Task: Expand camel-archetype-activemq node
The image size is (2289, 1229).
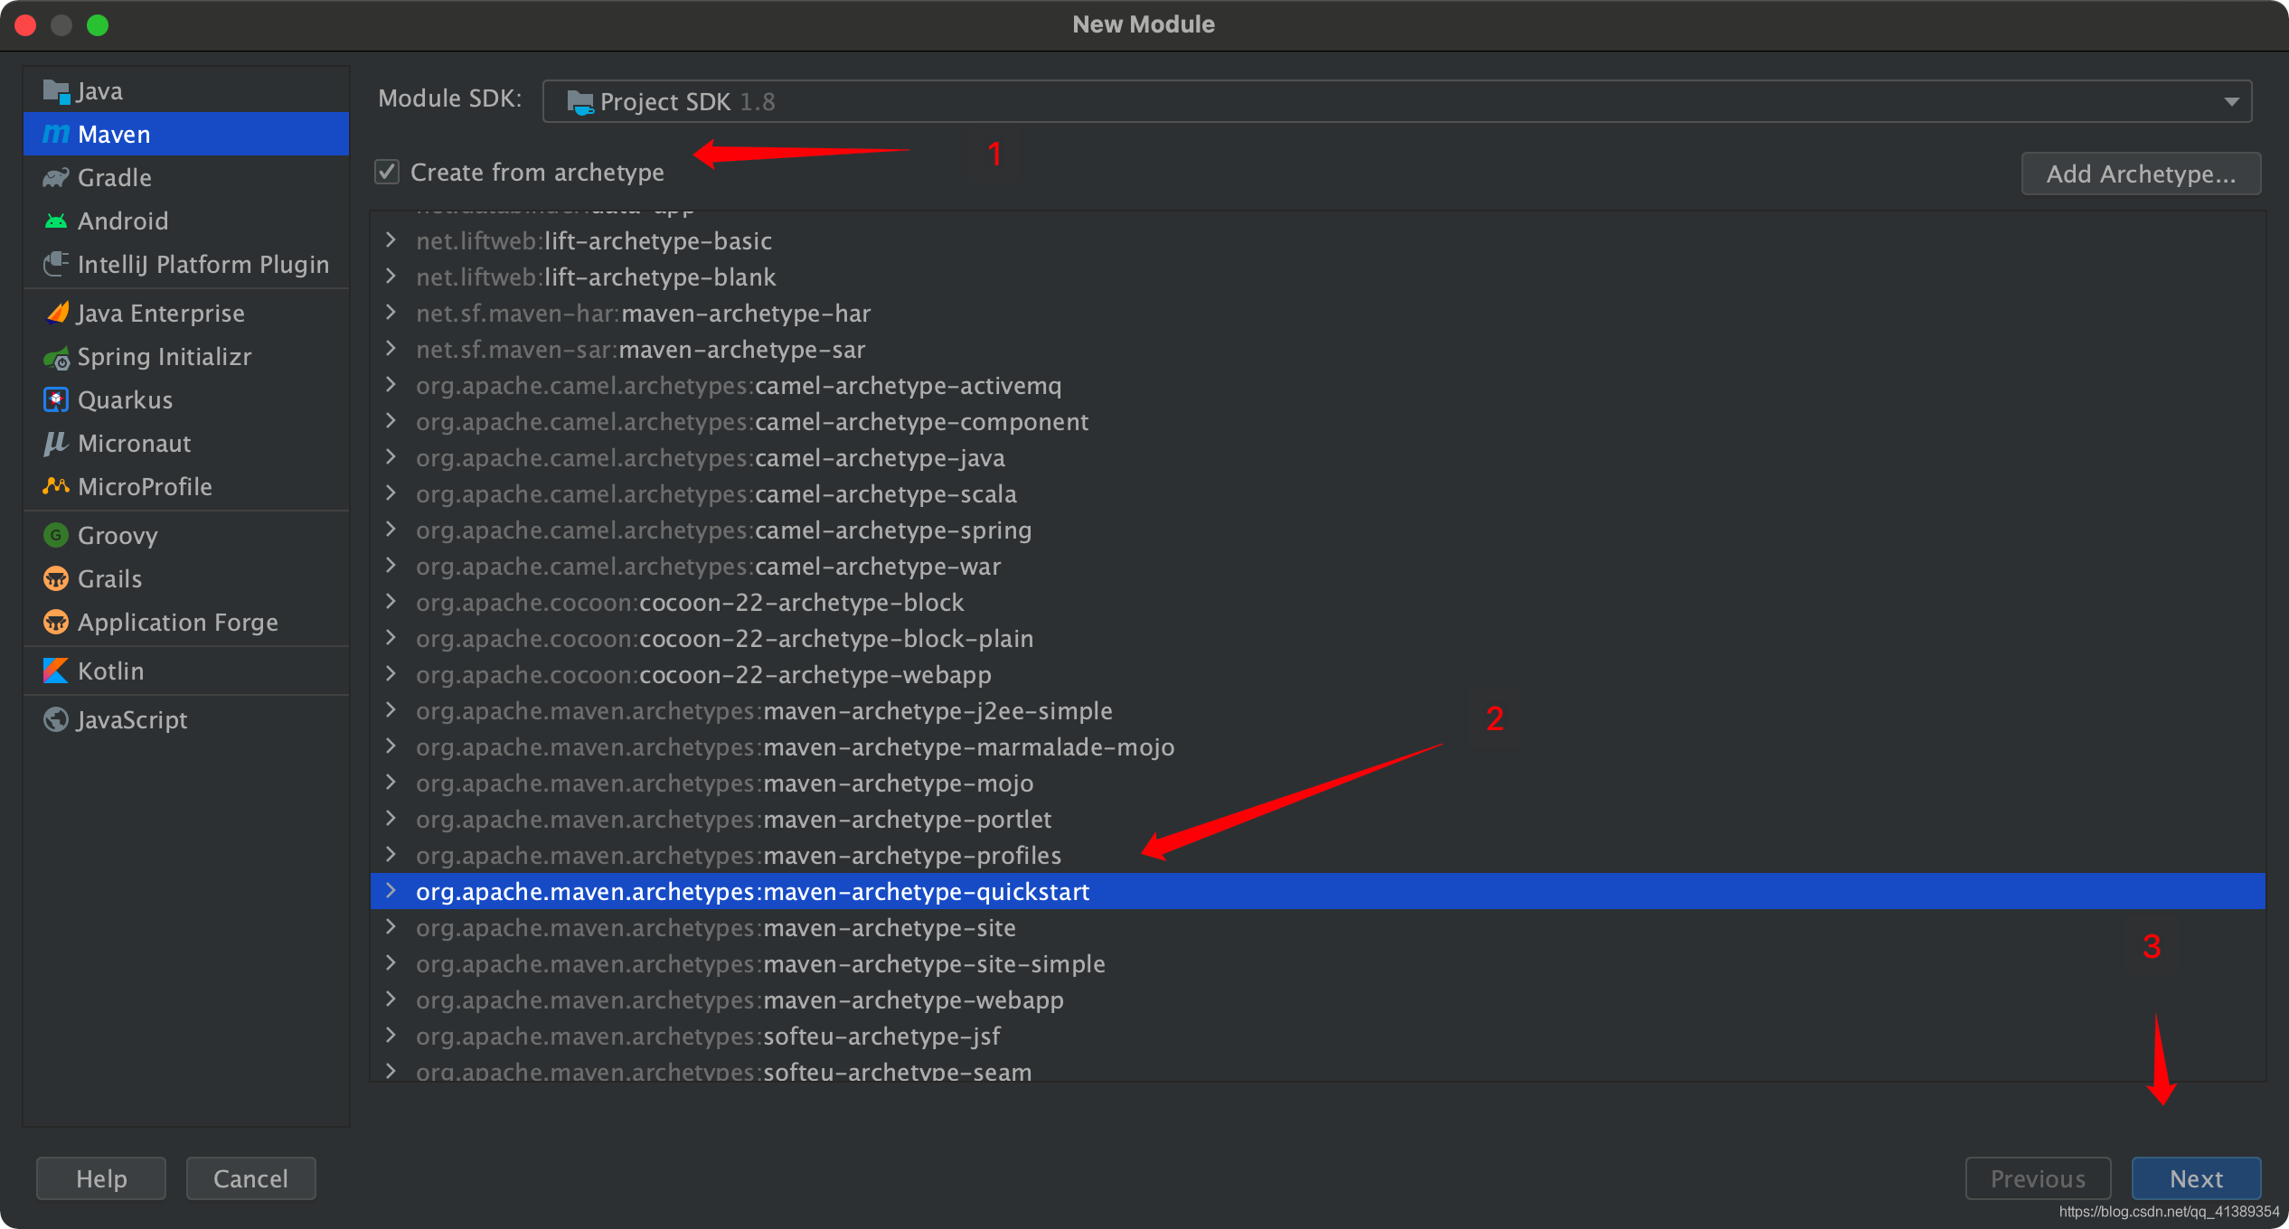Action: (391, 385)
